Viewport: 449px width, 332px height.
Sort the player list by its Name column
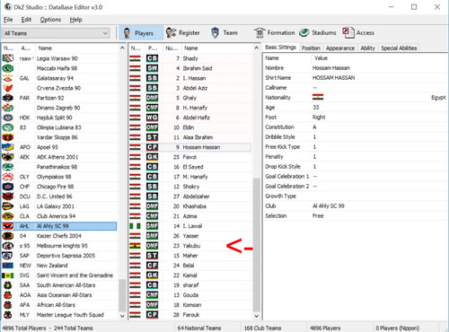(x=217, y=48)
